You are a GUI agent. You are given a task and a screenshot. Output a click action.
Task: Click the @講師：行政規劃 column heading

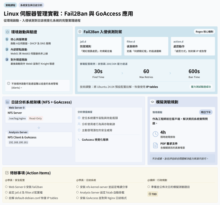coord(157,180)
